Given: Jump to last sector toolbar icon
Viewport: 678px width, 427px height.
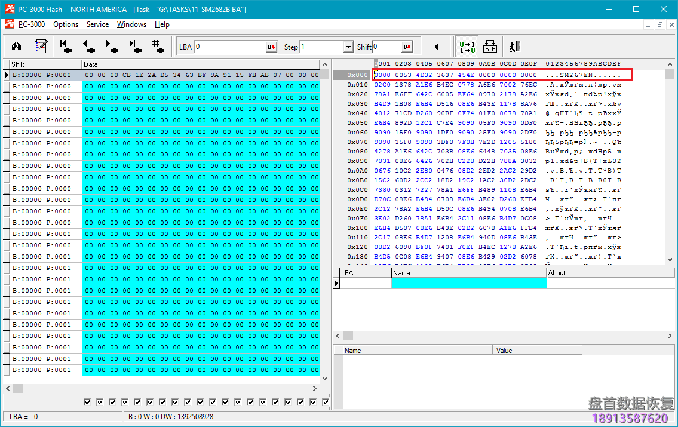Looking at the screenshot, I should pos(134,47).
